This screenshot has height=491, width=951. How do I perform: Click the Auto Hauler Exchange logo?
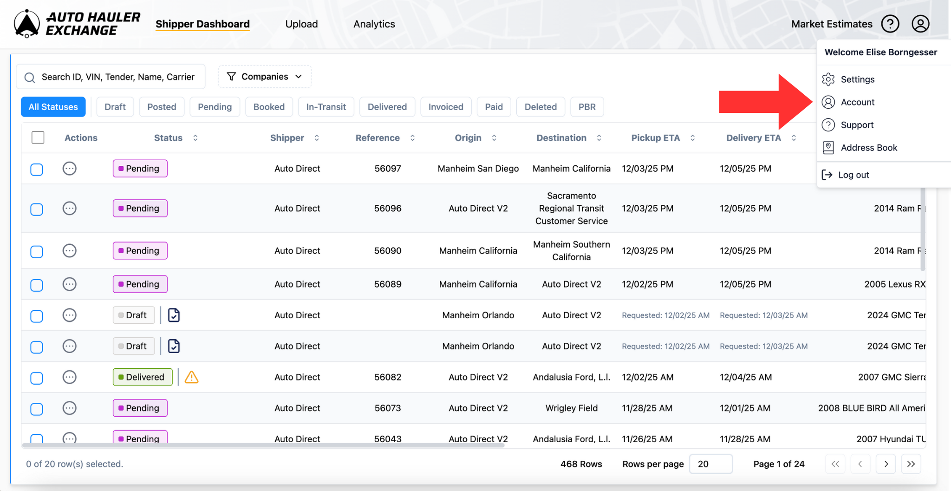tap(77, 24)
